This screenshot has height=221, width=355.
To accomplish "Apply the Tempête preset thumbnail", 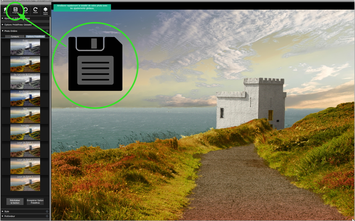I will [25, 132].
